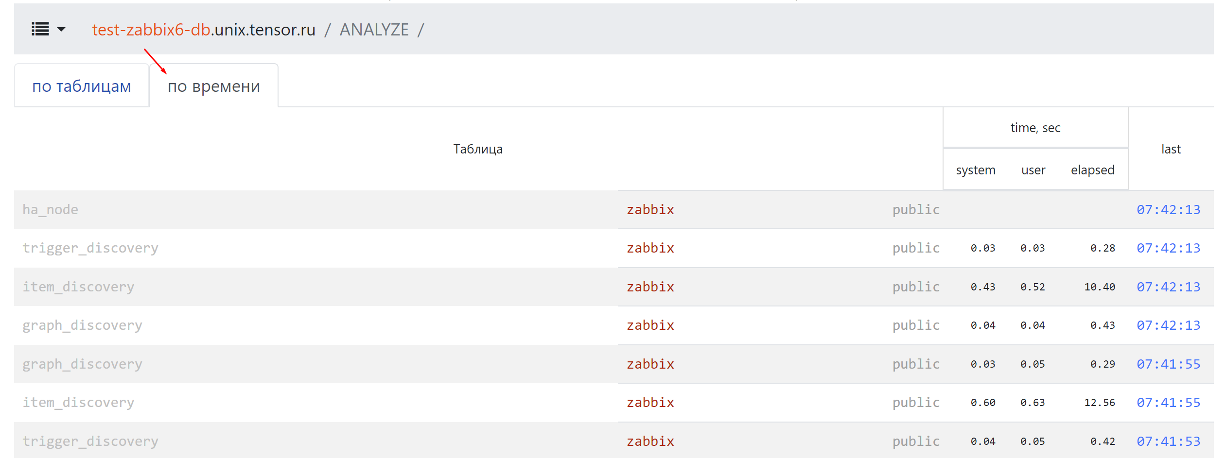Screen dimensions: 1226x458
Task: Click the "Таблица" column header
Action: [x=477, y=149]
